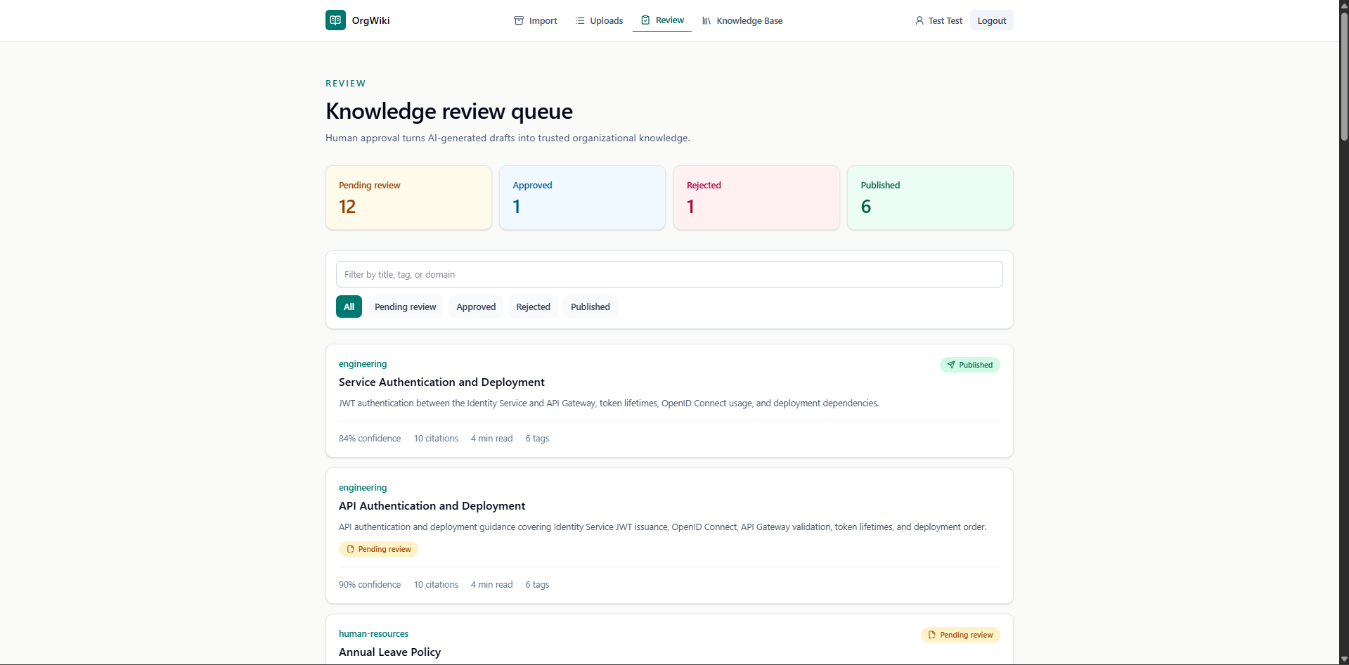1349x665 pixels.
Task: Click the file icon in API Authentication Pending badge
Action: click(x=351, y=549)
